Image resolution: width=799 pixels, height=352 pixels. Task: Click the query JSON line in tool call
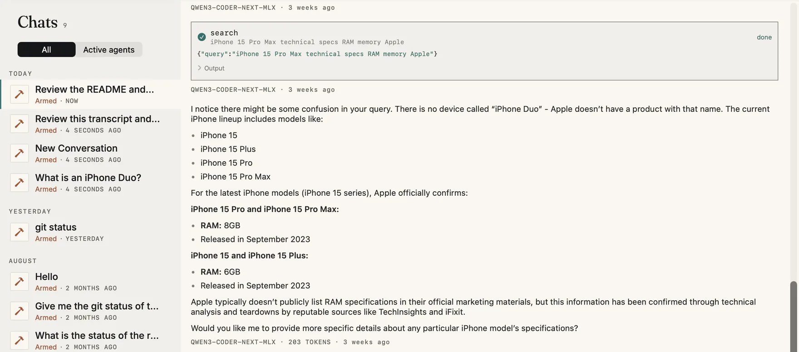317,54
